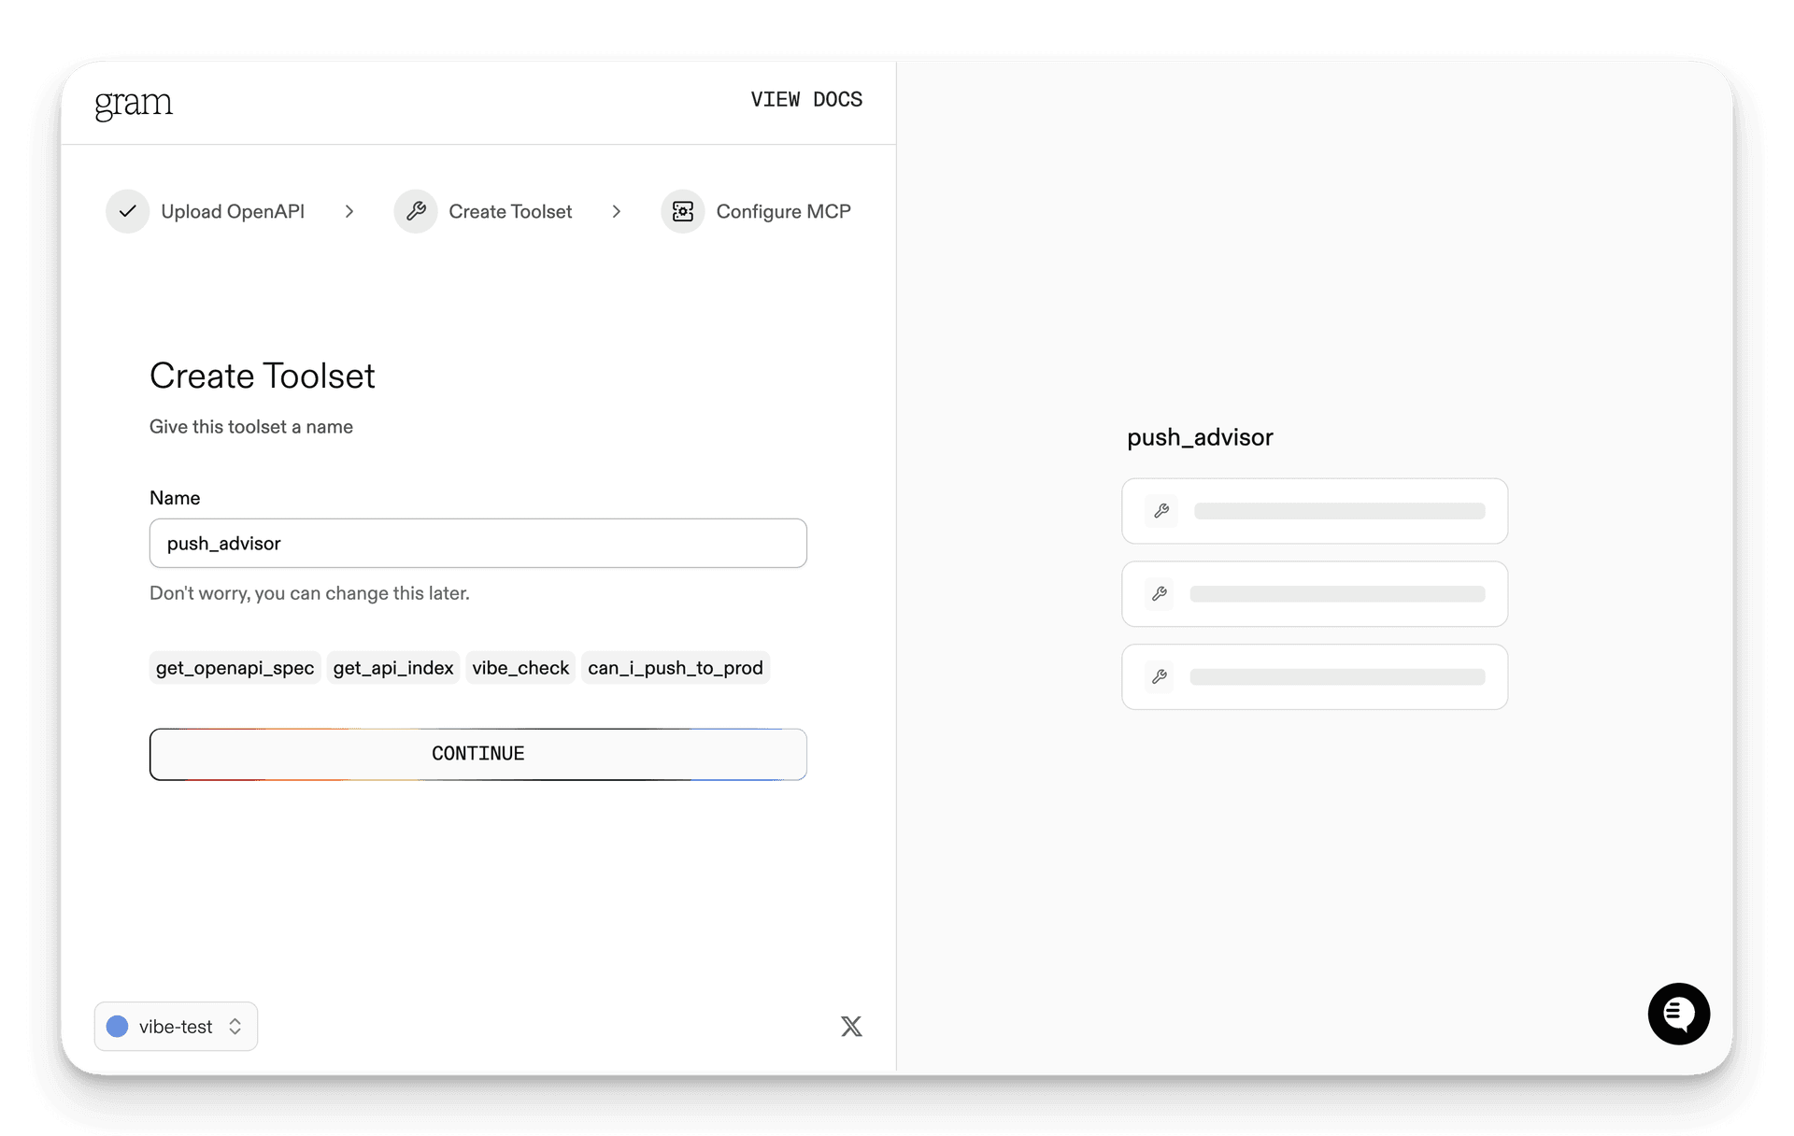Click the wrench icon on the second preview tool card
Viewport: 1794px width, 1136px height.
(x=1160, y=594)
